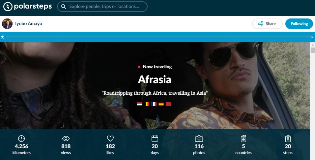Click the countries passport icon

[x=243, y=139]
